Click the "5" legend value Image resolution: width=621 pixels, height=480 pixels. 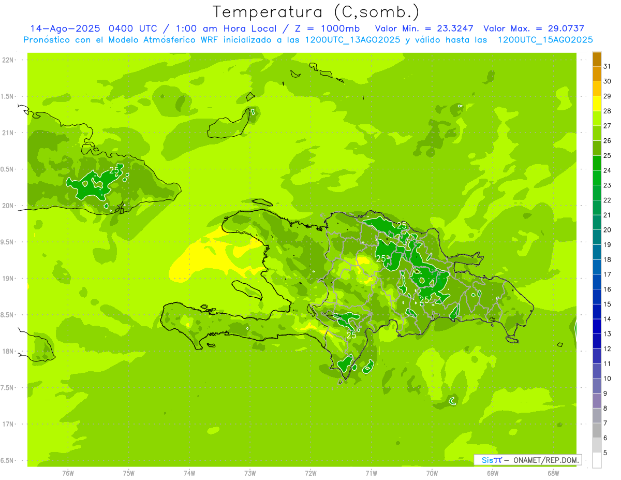click(605, 453)
